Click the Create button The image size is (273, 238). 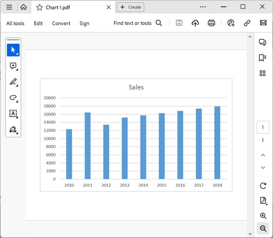point(130,7)
